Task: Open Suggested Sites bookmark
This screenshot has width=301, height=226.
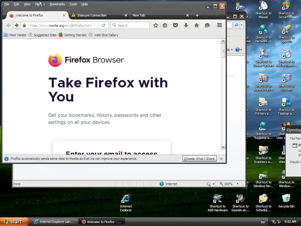Action: pyautogui.click(x=42, y=35)
